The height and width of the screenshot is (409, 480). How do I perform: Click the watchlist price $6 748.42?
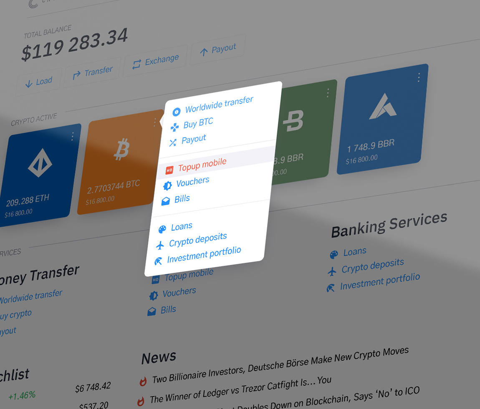[93, 387]
